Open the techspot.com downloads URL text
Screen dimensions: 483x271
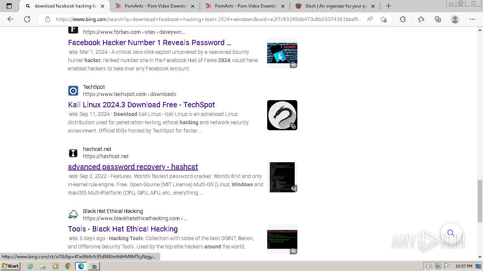(x=129, y=94)
